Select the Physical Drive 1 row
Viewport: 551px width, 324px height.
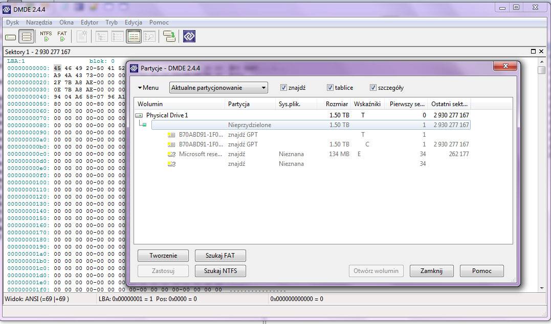302,115
